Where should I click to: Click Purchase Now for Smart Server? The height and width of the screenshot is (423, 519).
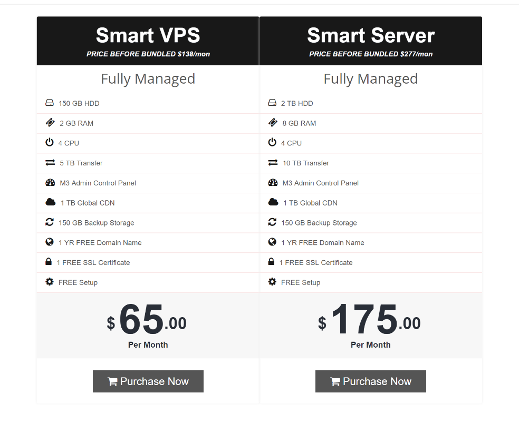[370, 381]
